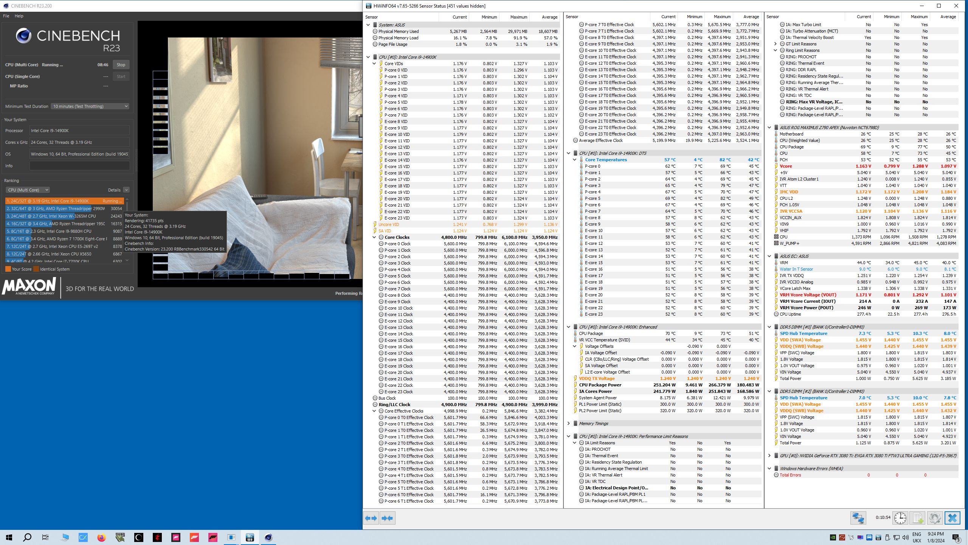Open HWiNFO sensor settings gear icon
Screen dimensions: 968x545
point(935,518)
